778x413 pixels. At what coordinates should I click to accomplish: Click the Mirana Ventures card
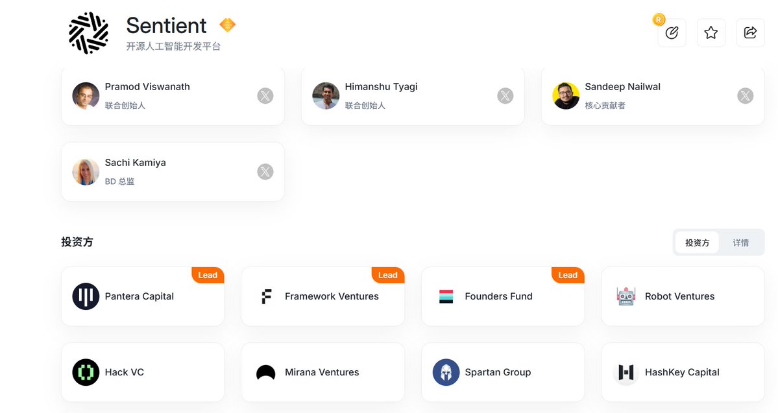coord(323,372)
